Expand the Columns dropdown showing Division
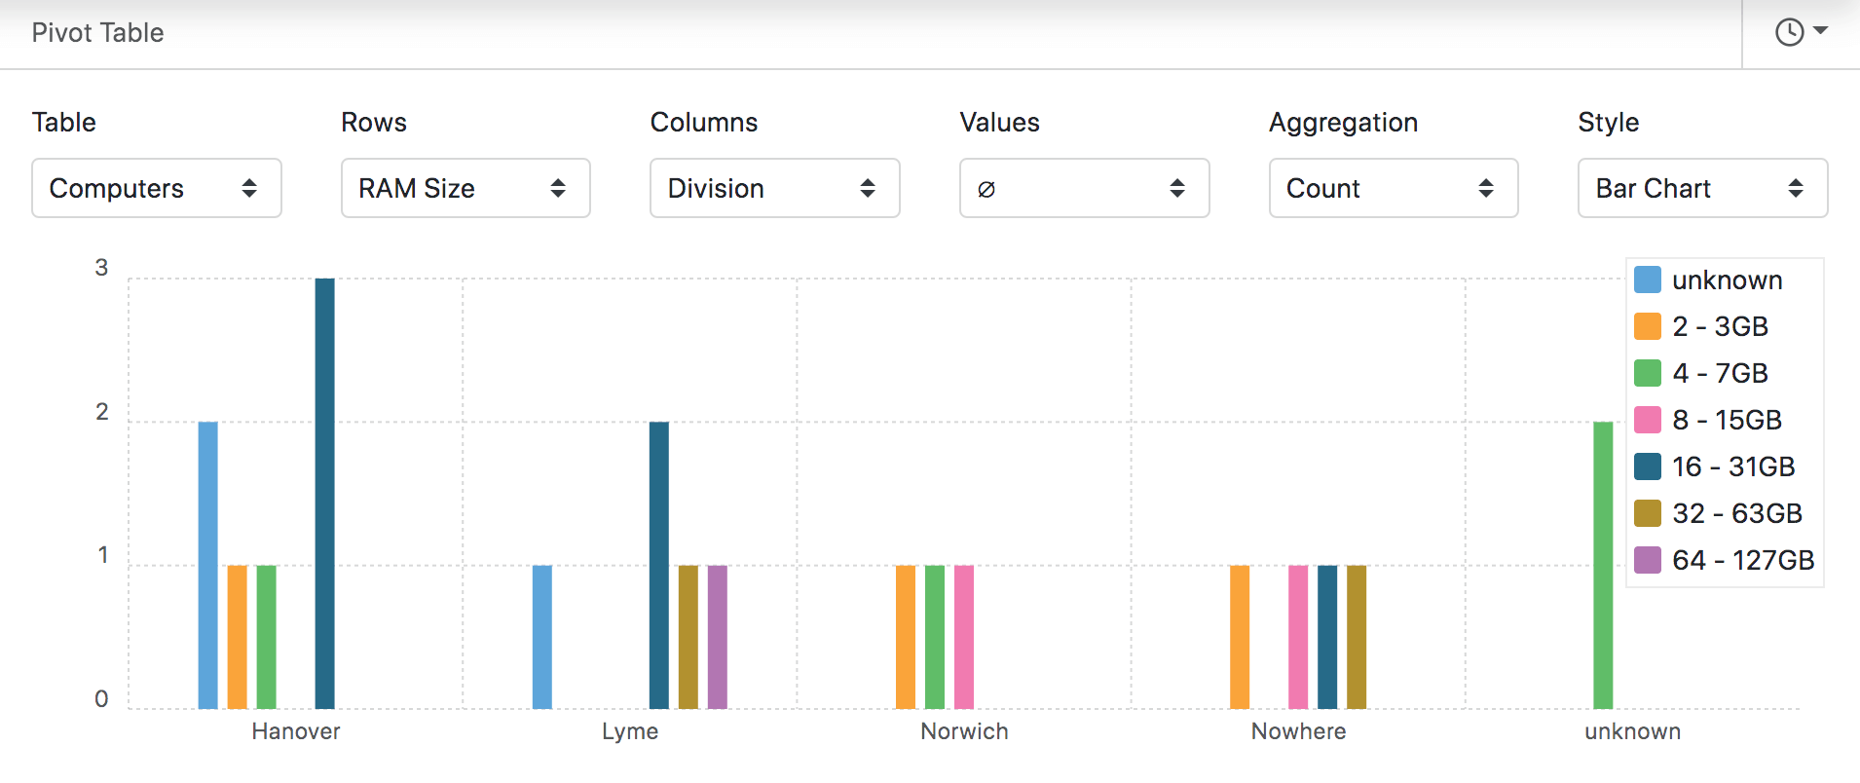 [774, 188]
